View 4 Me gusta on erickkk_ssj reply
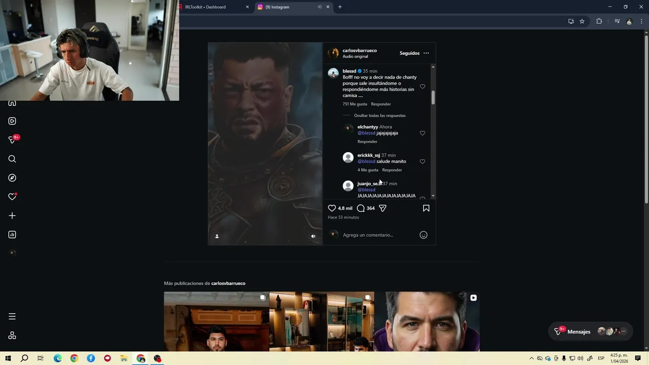 click(368, 170)
